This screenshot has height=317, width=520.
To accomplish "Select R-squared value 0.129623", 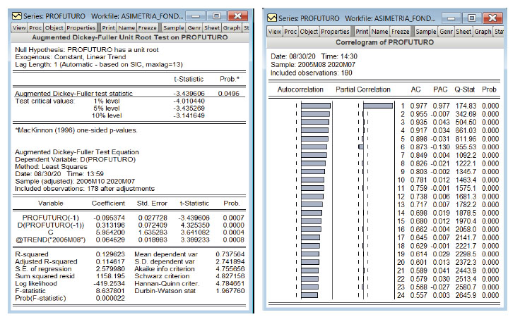I will point(110,254).
